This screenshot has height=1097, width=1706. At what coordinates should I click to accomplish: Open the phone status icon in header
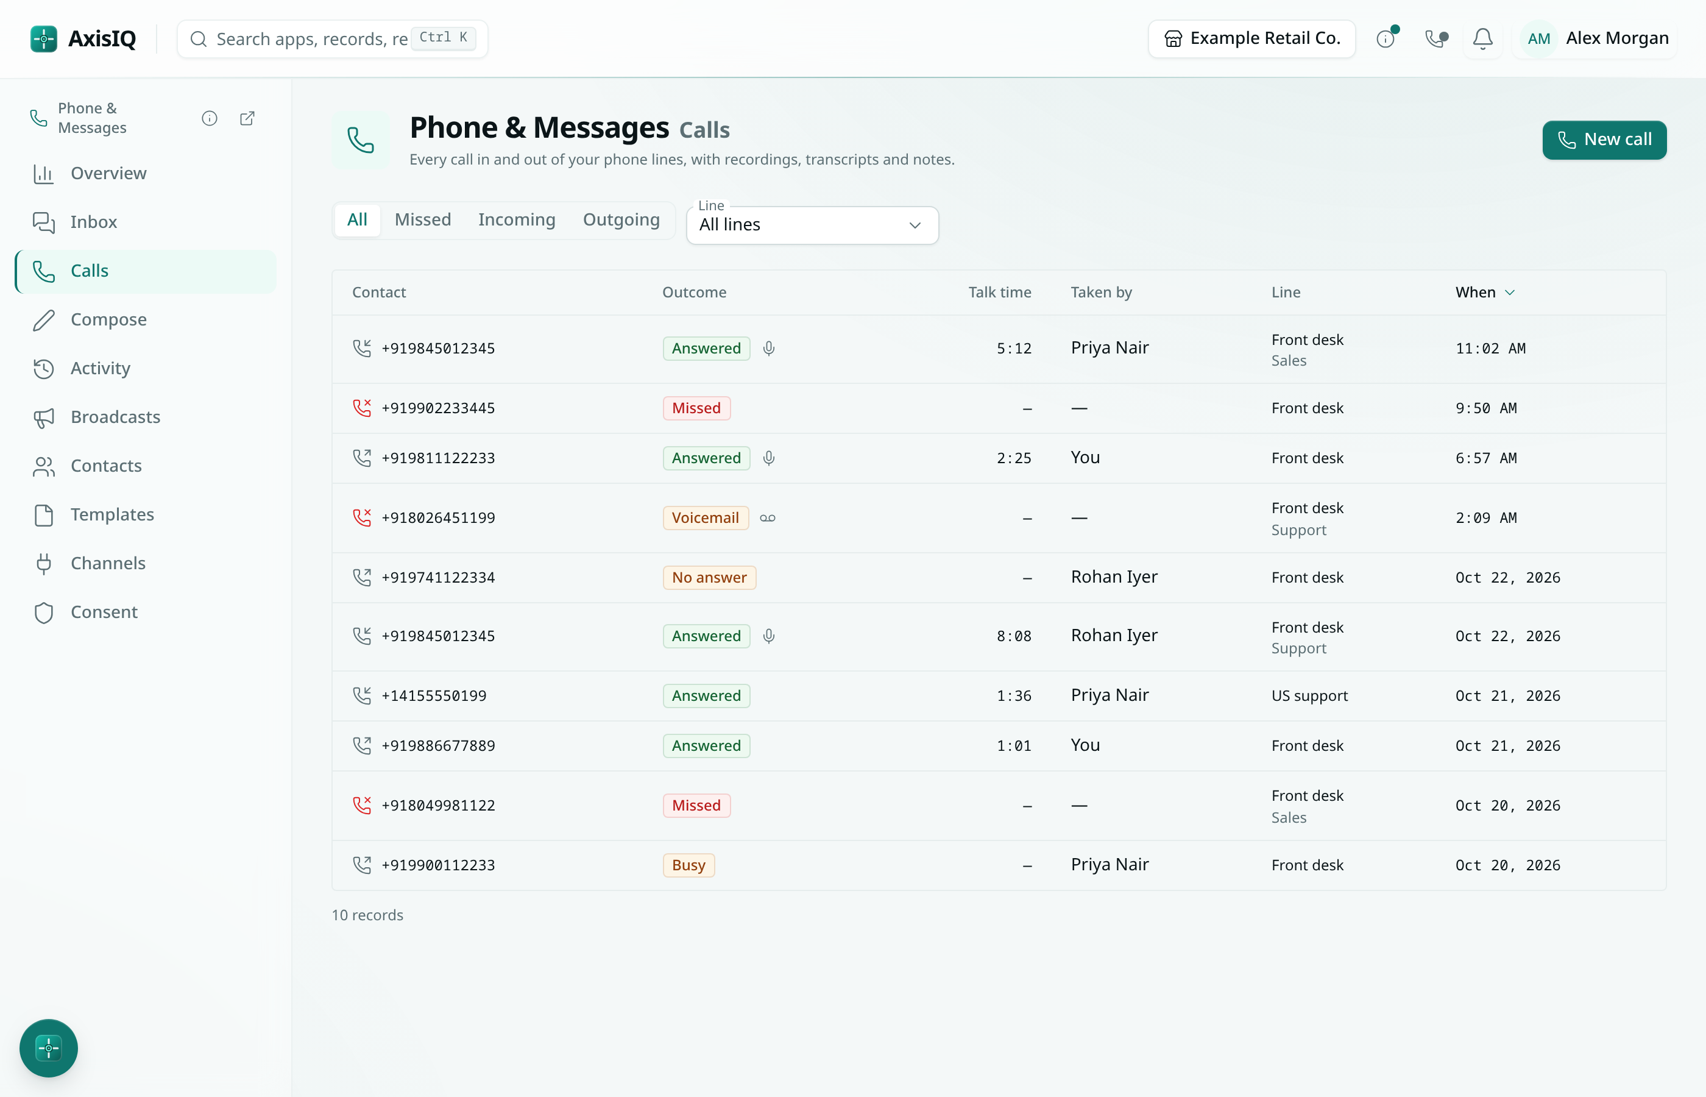(1436, 38)
